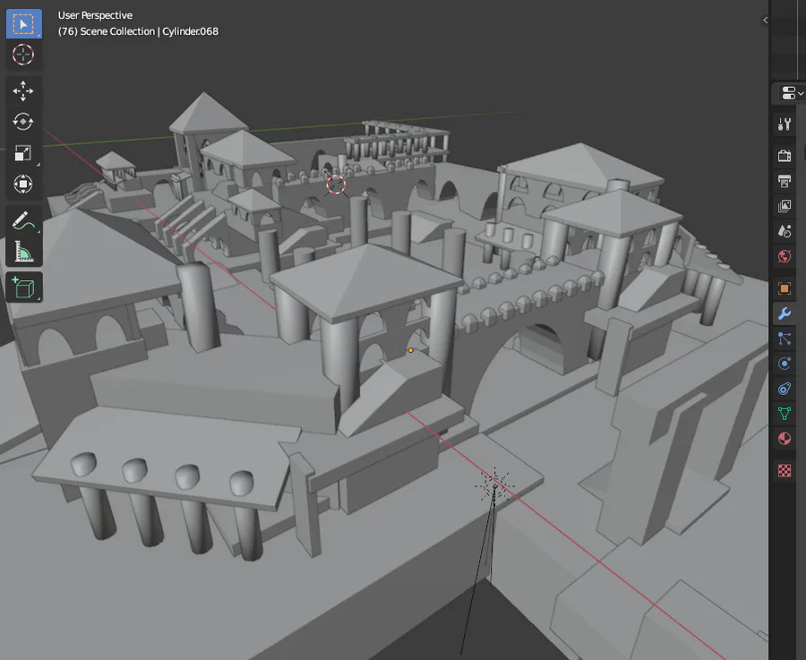Open the View Layer properties tab
Image resolution: width=806 pixels, height=660 pixels.
click(785, 206)
